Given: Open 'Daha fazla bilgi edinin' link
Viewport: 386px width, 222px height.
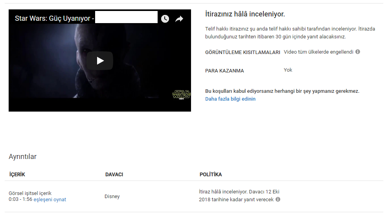Looking at the screenshot, I should (230, 99).
